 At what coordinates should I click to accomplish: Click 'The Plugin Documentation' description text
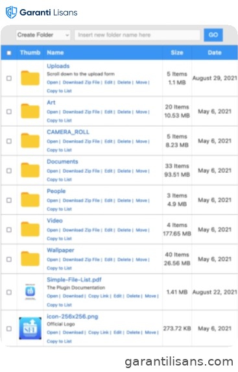[x=76, y=288]
